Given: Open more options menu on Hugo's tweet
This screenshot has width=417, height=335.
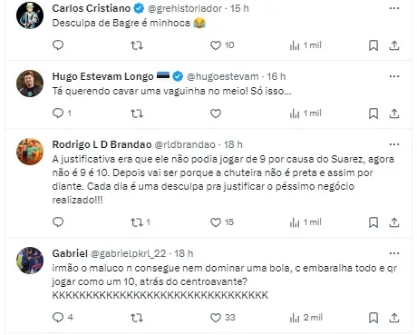Looking at the screenshot, I should pyautogui.click(x=394, y=76).
